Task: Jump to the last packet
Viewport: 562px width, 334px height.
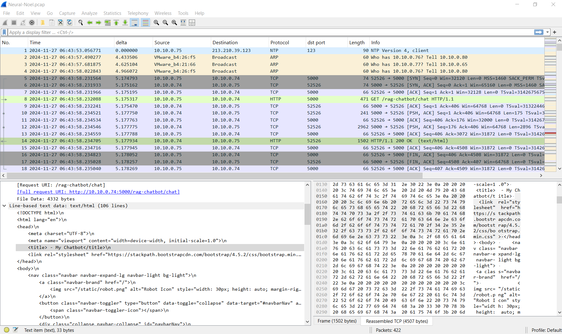Action: [x=125, y=23]
